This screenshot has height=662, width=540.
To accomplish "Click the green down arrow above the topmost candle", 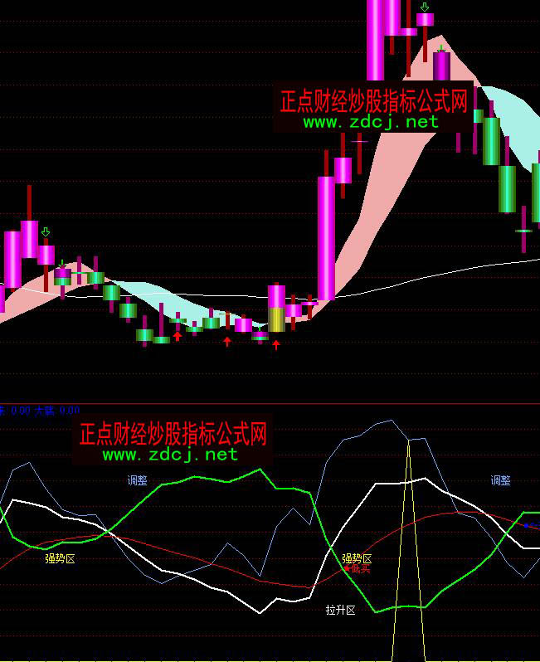I will click(x=425, y=7).
